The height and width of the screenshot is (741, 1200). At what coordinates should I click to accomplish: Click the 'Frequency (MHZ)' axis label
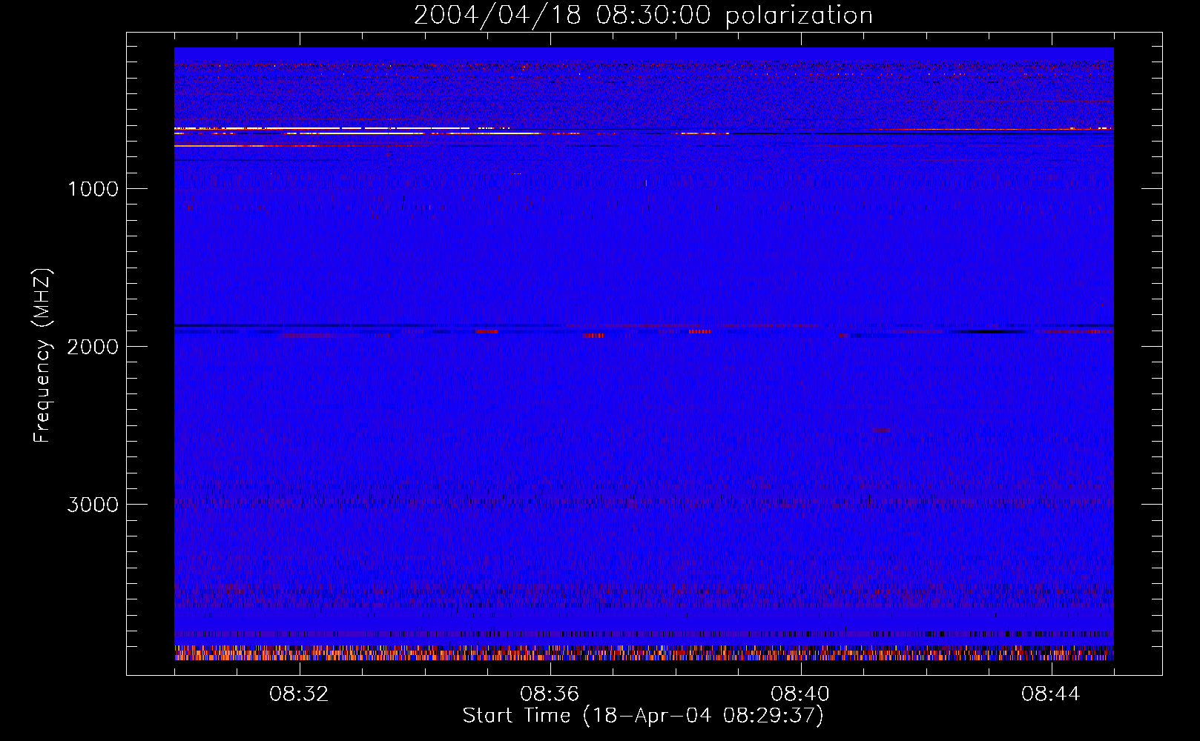[42, 356]
